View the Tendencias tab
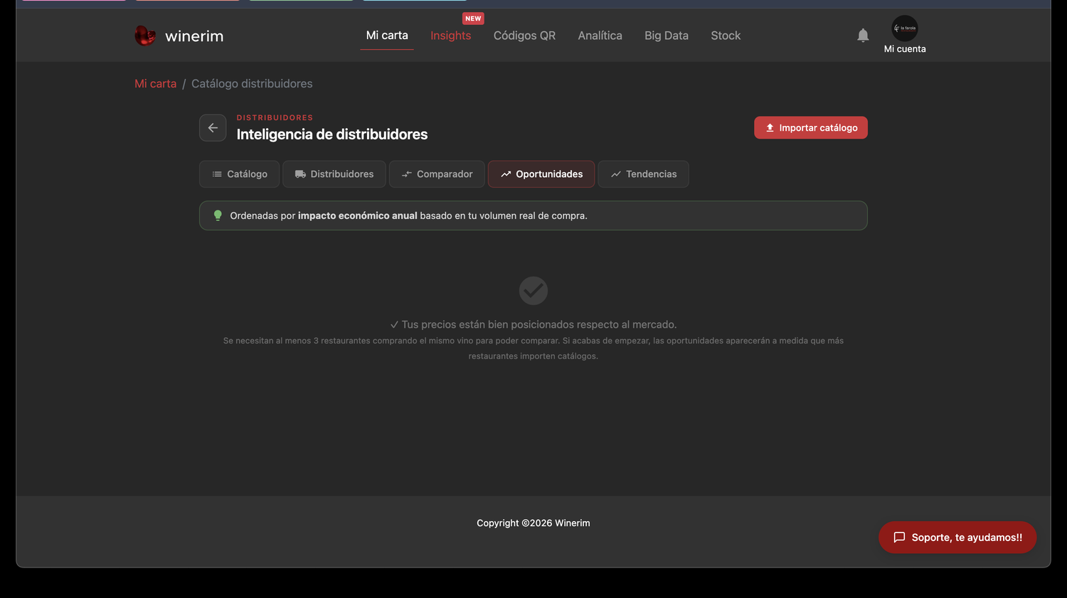Screen dimensions: 1067x598 [x=643, y=174]
